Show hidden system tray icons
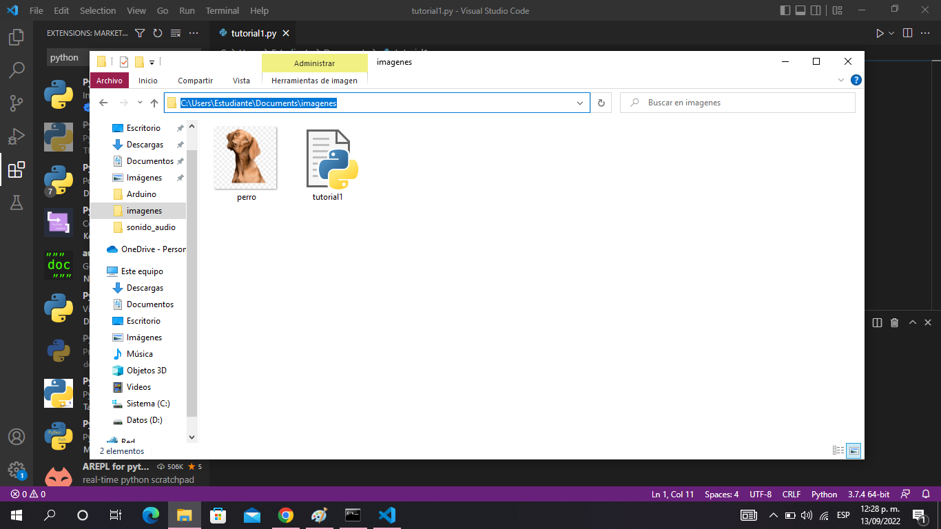 click(773, 515)
